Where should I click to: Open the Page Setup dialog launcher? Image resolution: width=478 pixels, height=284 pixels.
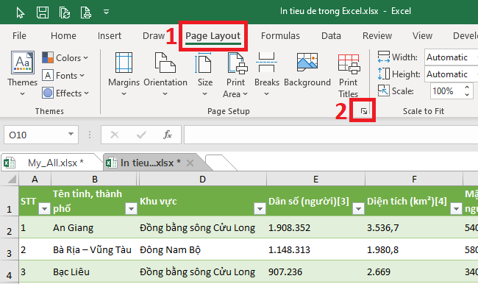(x=363, y=111)
